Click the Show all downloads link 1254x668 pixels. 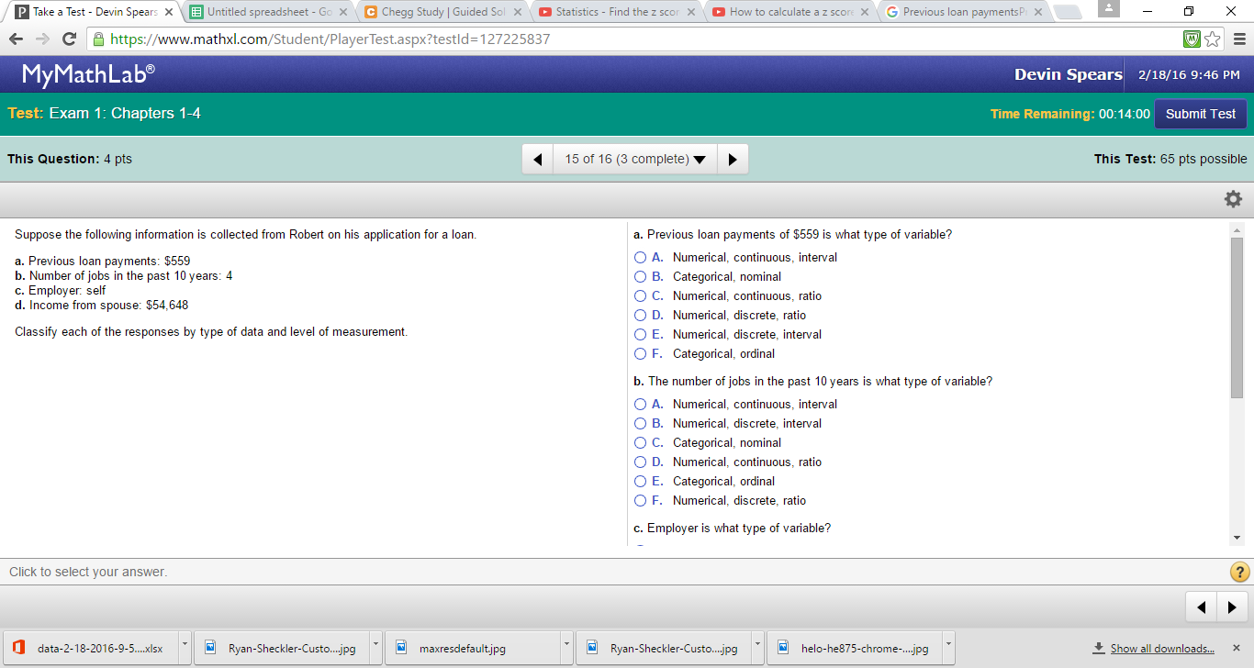(x=1161, y=649)
